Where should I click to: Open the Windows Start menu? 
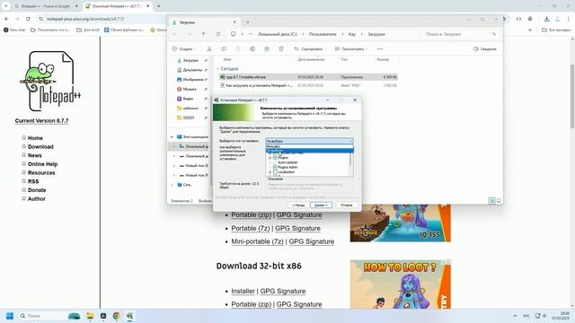[x=10, y=316]
